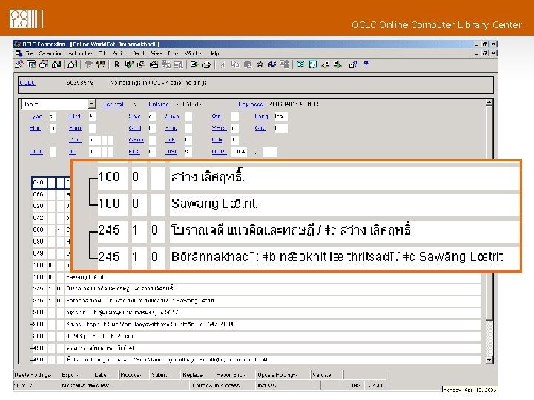534x400 pixels.
Task: Click the green left arrow Back icon
Action: point(325,64)
